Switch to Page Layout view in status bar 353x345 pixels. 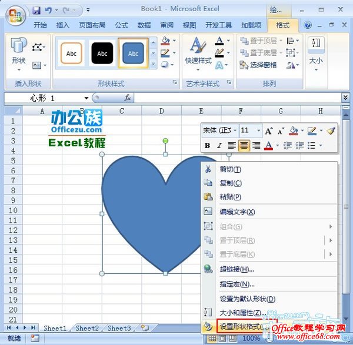tap(222, 338)
